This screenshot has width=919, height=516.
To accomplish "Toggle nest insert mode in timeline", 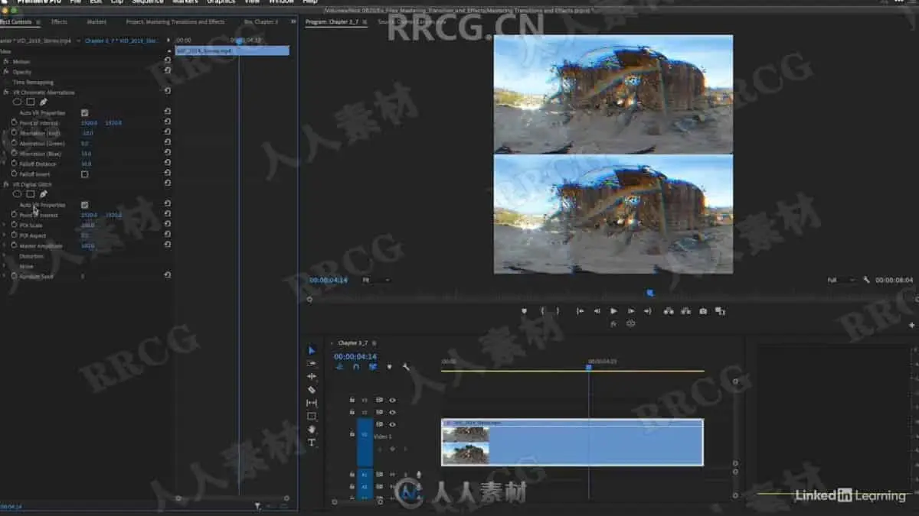I will [x=339, y=367].
